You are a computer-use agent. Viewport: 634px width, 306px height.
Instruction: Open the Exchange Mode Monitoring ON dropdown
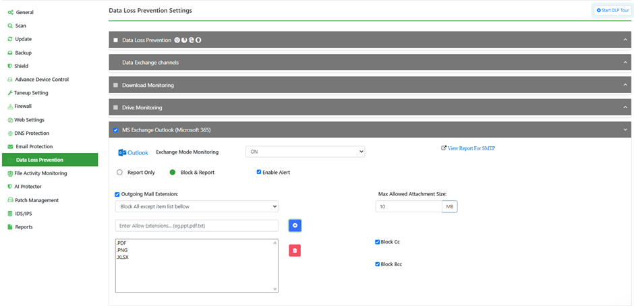(306, 152)
